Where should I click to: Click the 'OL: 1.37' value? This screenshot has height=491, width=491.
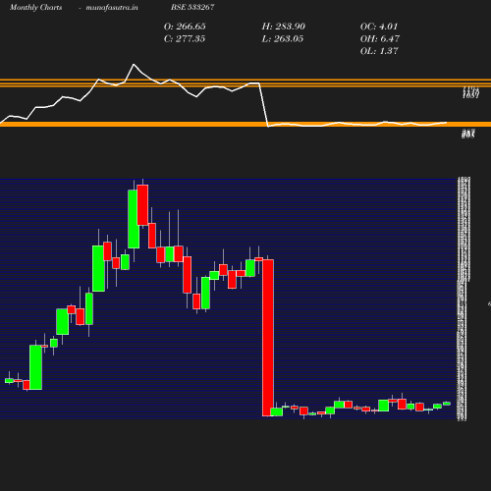(x=379, y=51)
